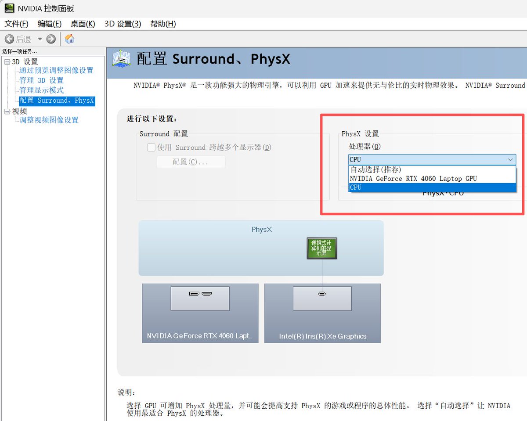Click the internal port icon on Intel GPU

click(x=322, y=294)
